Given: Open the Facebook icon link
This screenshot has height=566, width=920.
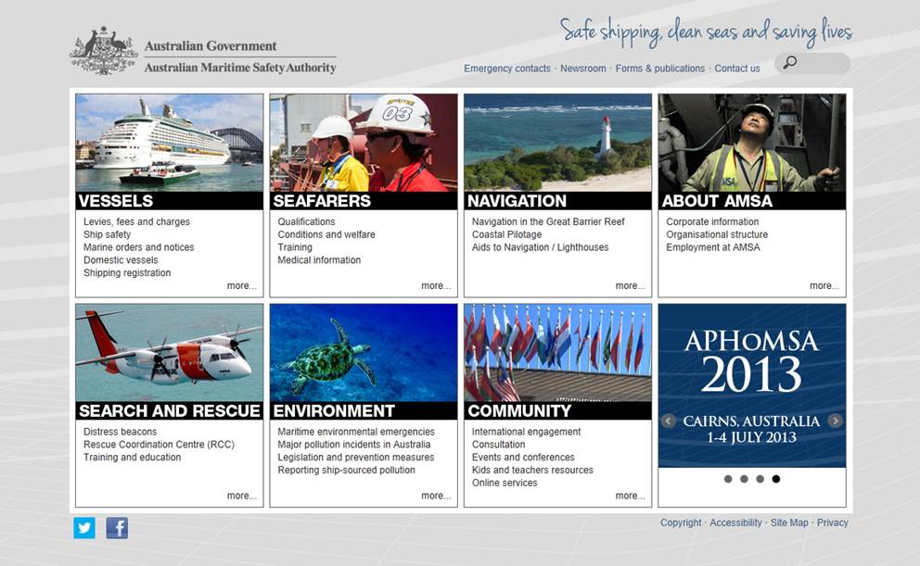Looking at the screenshot, I should pos(117,528).
